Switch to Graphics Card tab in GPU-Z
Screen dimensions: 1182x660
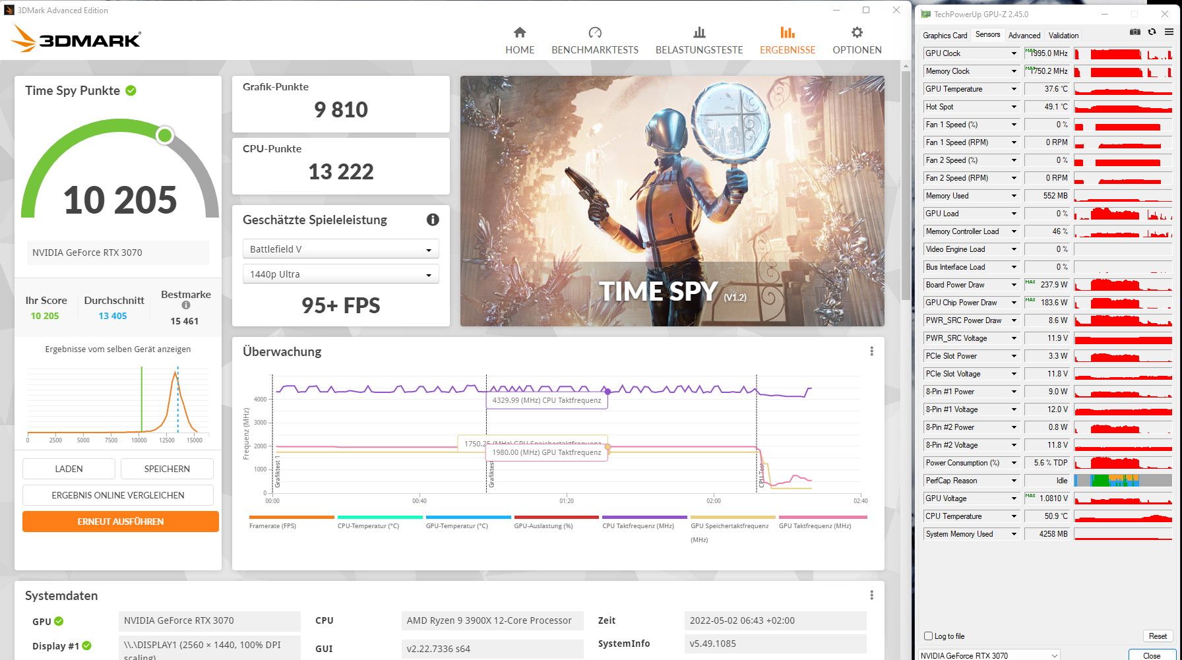point(945,36)
